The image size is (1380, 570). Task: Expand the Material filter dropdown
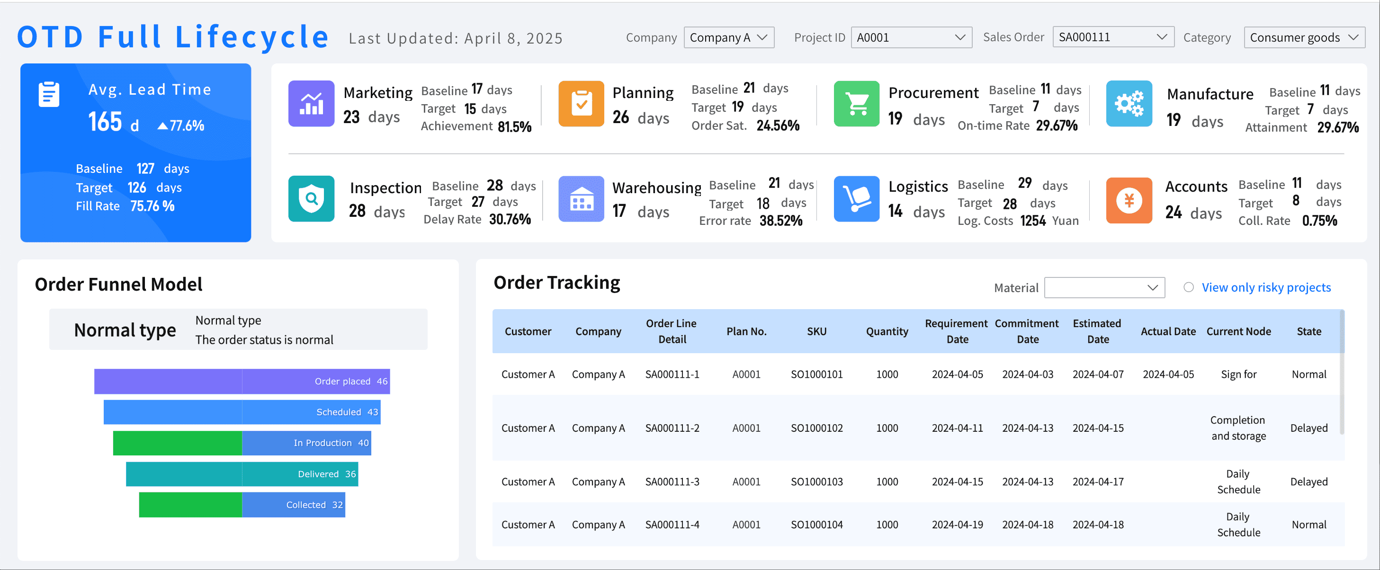click(x=1104, y=288)
